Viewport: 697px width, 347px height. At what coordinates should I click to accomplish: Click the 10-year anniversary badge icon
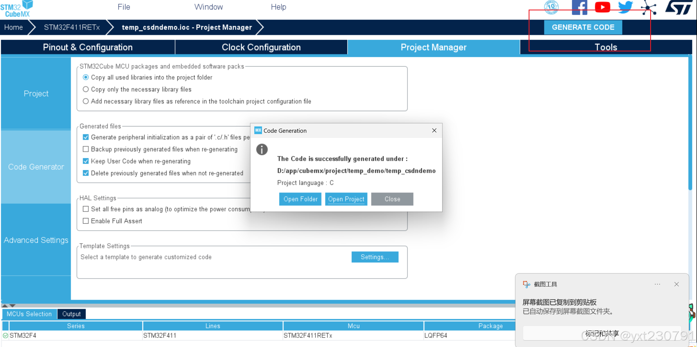[551, 7]
